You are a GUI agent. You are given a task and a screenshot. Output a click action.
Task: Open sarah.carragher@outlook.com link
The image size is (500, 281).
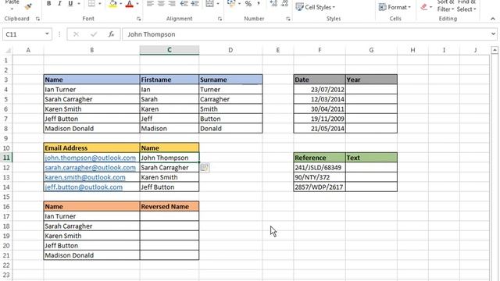tap(91, 168)
